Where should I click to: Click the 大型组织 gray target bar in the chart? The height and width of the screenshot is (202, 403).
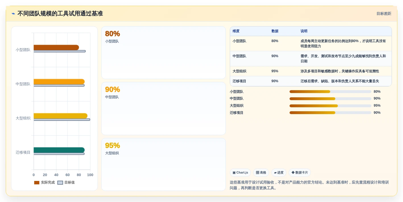point(62,119)
